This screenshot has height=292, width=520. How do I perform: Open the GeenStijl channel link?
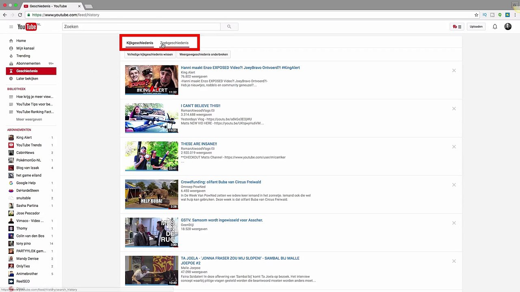tap(187, 225)
